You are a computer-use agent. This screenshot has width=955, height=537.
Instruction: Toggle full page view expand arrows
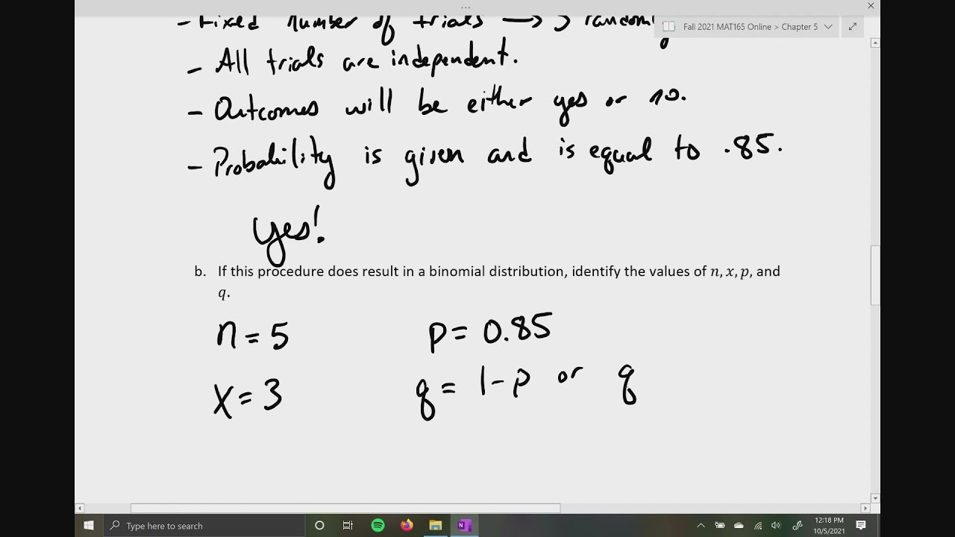(852, 27)
